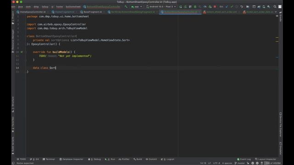Open the TODO tool window
This screenshot has width=294, height=165.
(21, 159)
